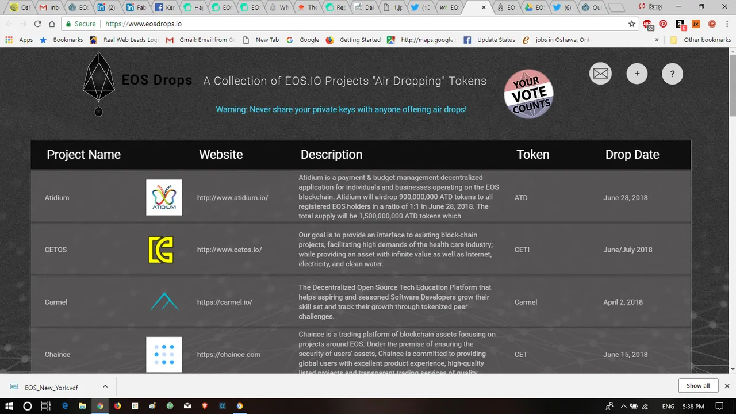Go to browser home icon
Viewport: 736px width, 414px height.
[x=52, y=24]
